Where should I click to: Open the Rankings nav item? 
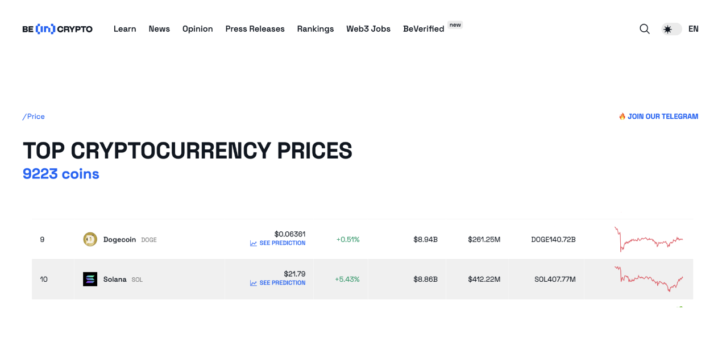pos(316,29)
